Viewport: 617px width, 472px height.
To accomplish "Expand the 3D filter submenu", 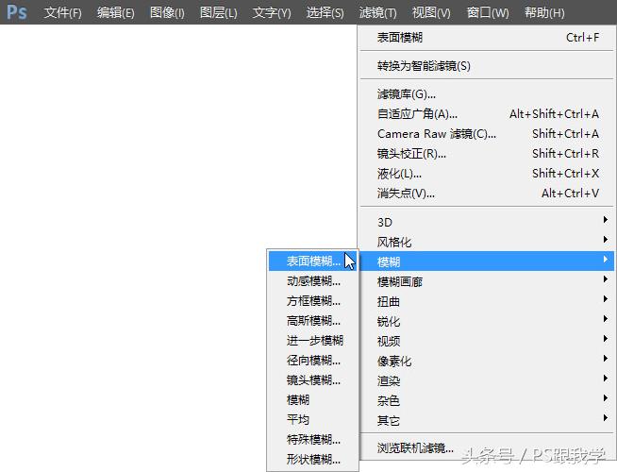I will (487, 222).
